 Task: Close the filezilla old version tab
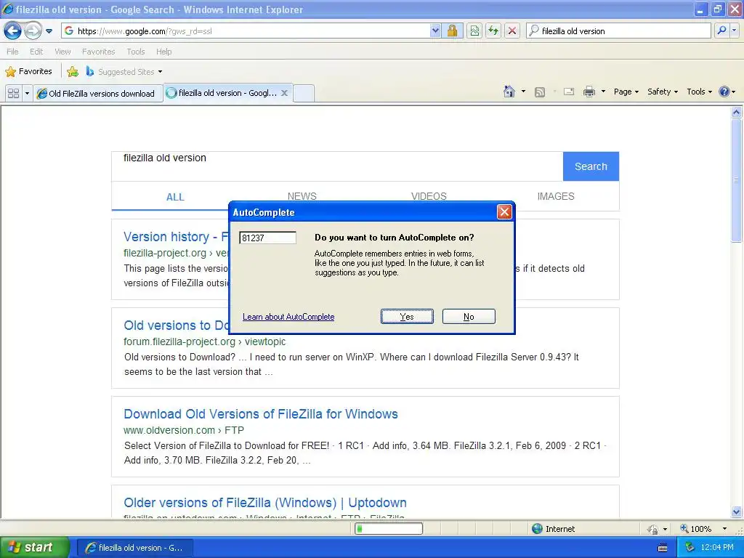pos(284,93)
